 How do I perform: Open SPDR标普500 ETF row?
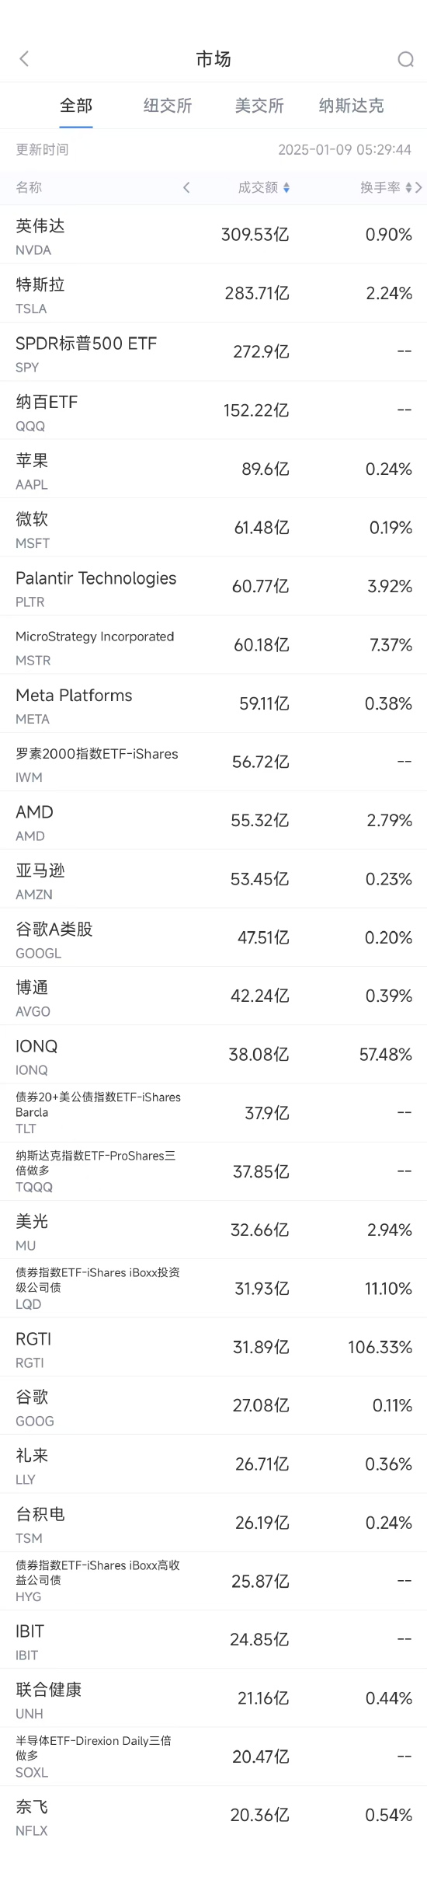(x=213, y=352)
